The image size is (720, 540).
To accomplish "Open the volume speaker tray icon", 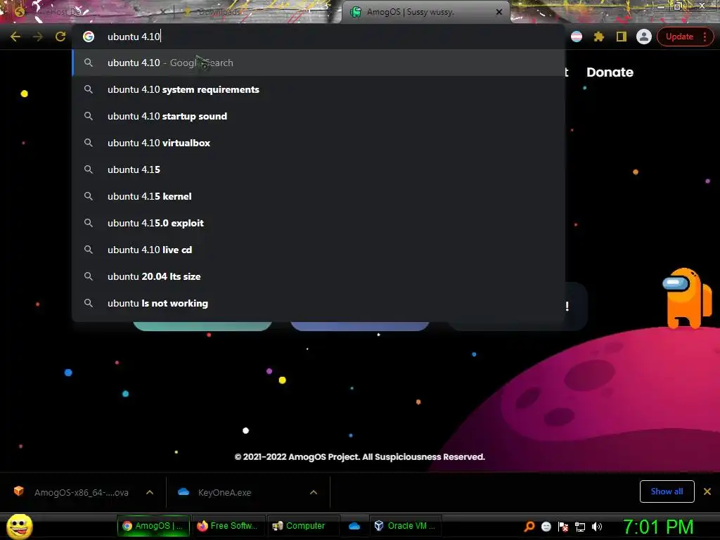I will click(x=596, y=527).
